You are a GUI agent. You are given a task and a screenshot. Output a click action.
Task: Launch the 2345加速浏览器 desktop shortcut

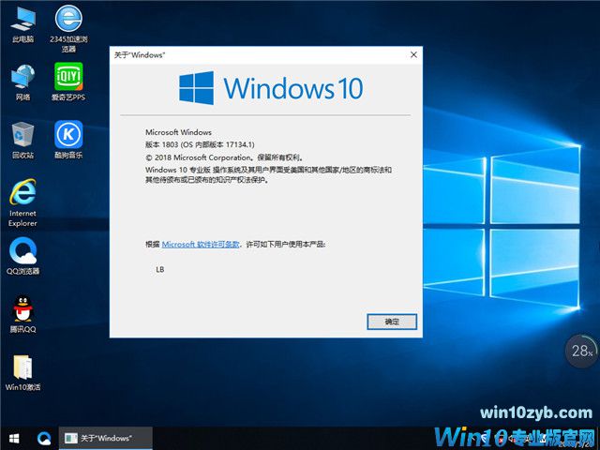click(x=68, y=27)
